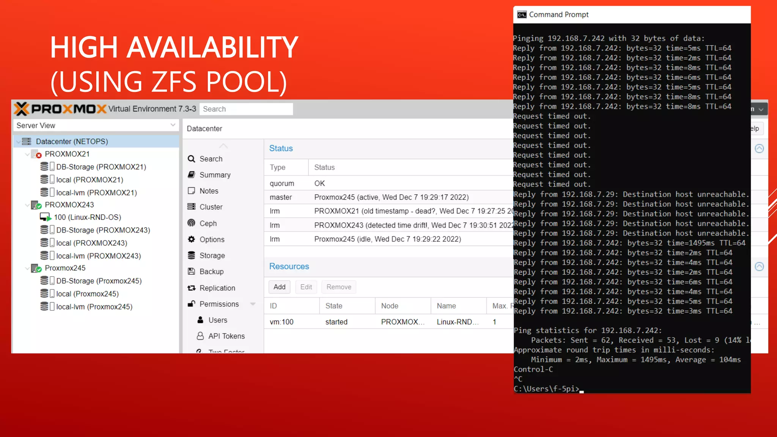Click the Type column header in Status
This screenshot has width=777, height=437.
click(286, 167)
